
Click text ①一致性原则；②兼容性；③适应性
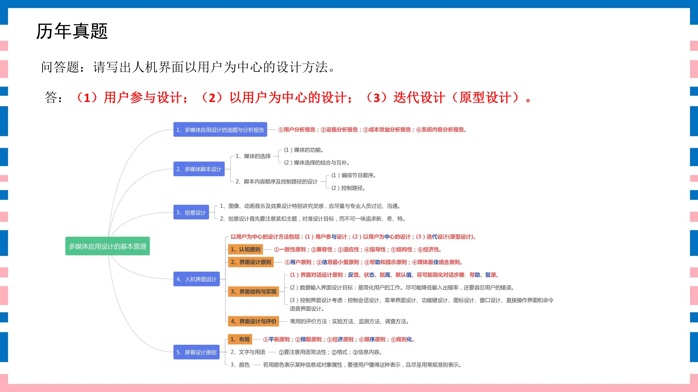click(358, 249)
